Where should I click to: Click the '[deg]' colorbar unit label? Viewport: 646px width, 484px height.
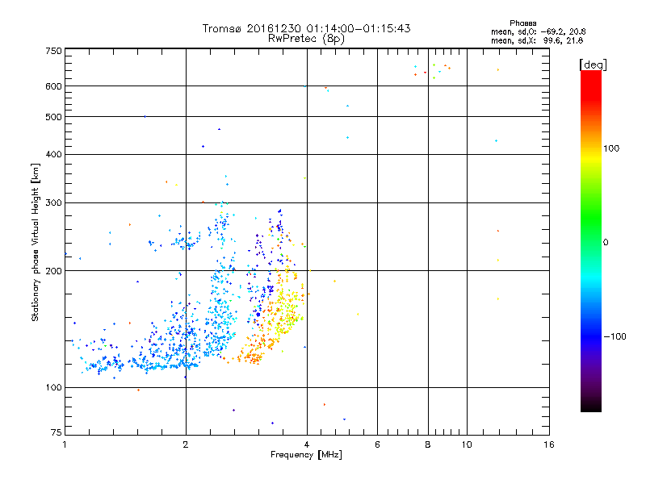coord(593,65)
